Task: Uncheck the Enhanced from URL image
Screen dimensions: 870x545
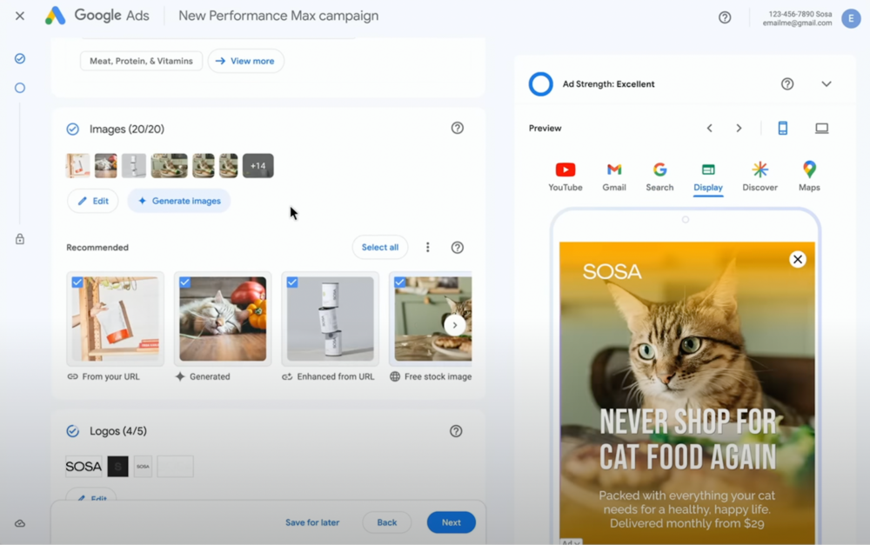Action: click(292, 282)
